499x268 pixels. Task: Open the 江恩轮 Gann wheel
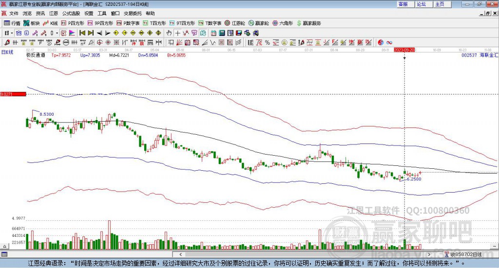(x=235, y=23)
